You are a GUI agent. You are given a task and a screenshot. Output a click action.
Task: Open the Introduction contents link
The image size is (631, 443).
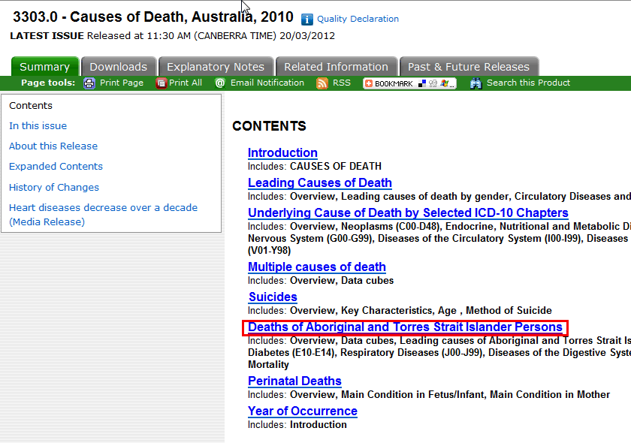(x=282, y=153)
